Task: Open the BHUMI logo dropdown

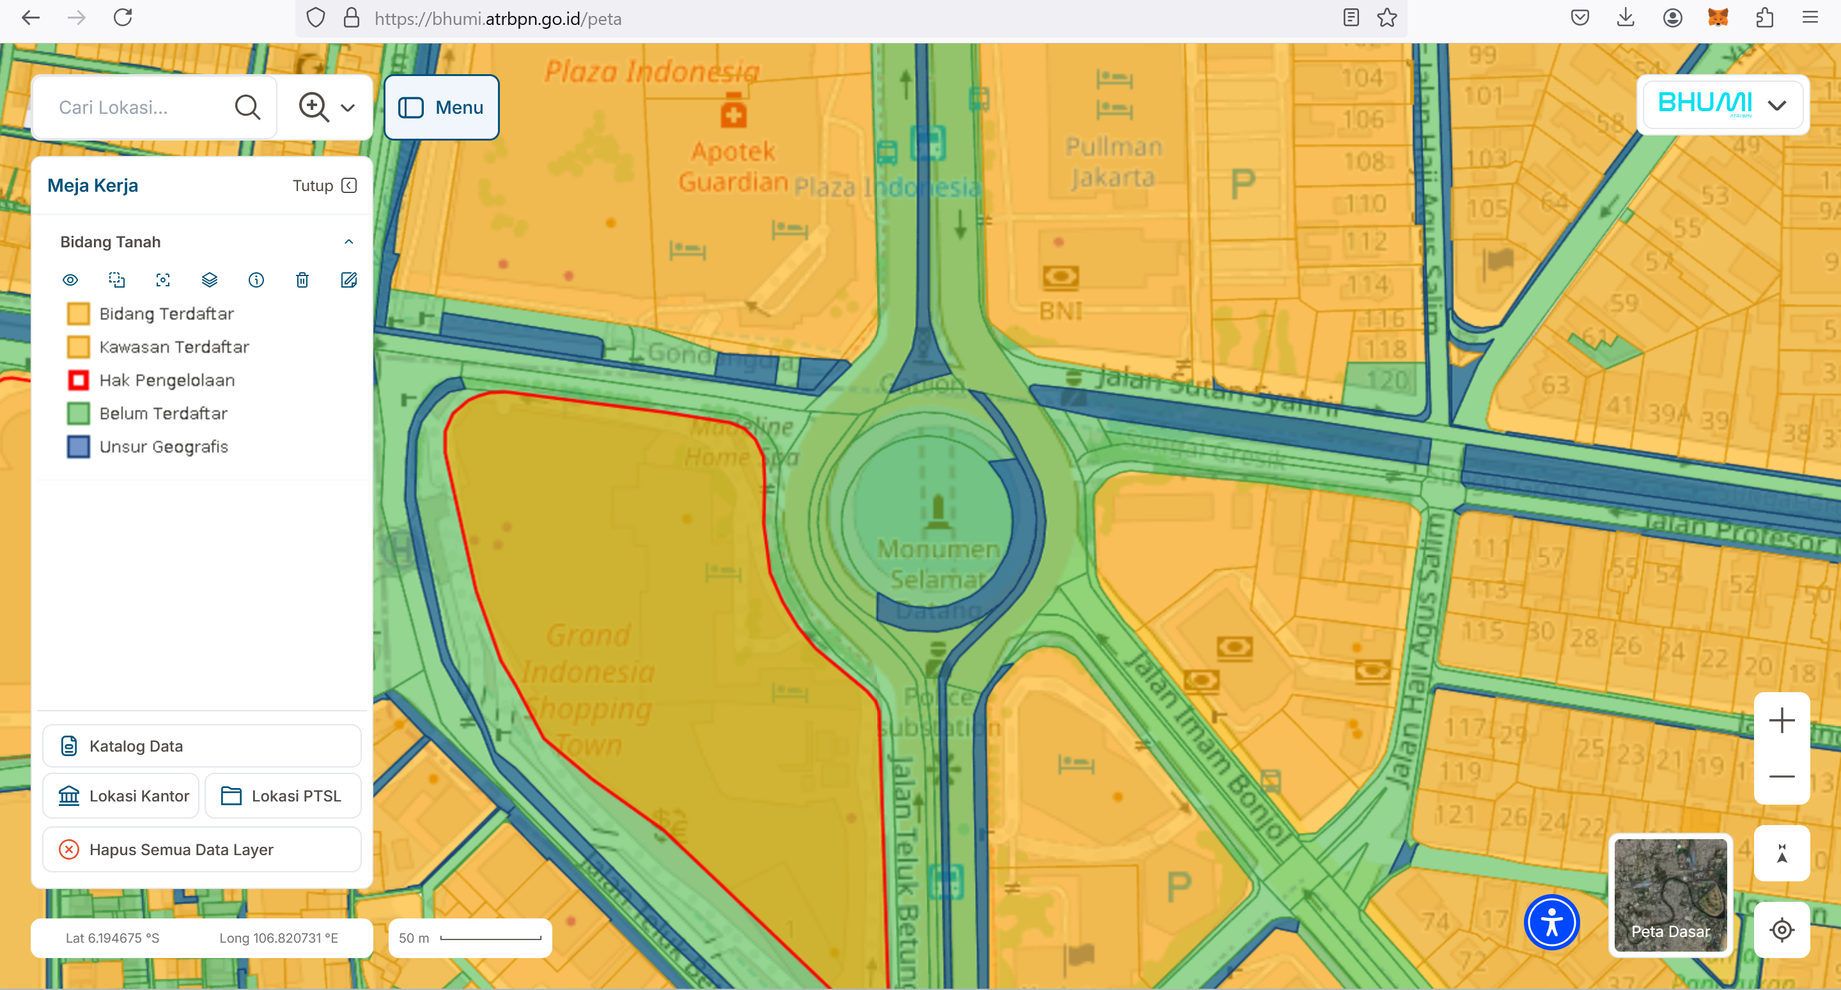Action: pos(1722,105)
